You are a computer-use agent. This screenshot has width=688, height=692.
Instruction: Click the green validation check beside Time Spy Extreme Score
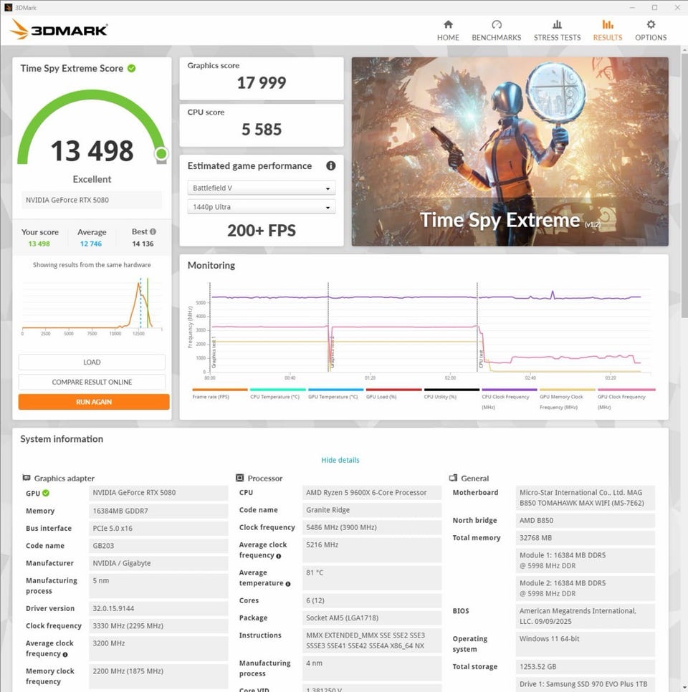click(132, 68)
